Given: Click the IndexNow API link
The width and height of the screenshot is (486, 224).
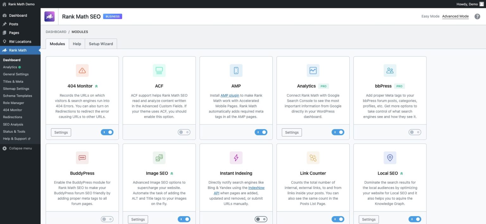Looking at the screenshot, I should pos(256,187).
